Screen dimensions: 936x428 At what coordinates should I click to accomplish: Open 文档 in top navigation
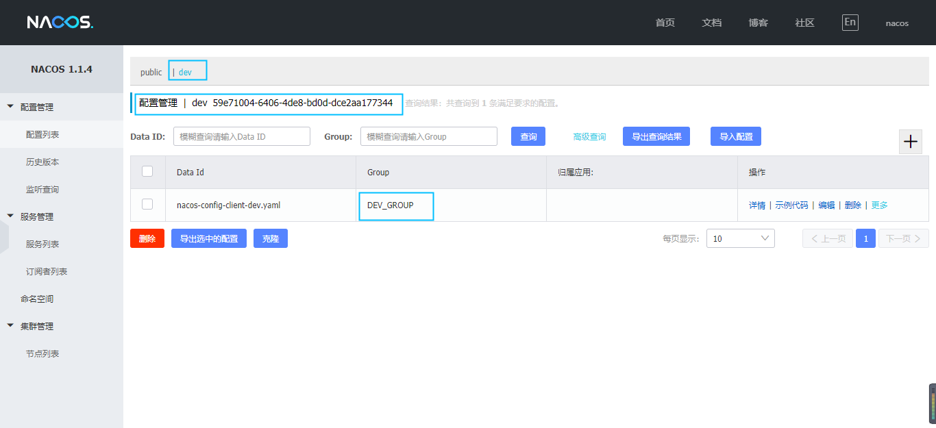[711, 23]
